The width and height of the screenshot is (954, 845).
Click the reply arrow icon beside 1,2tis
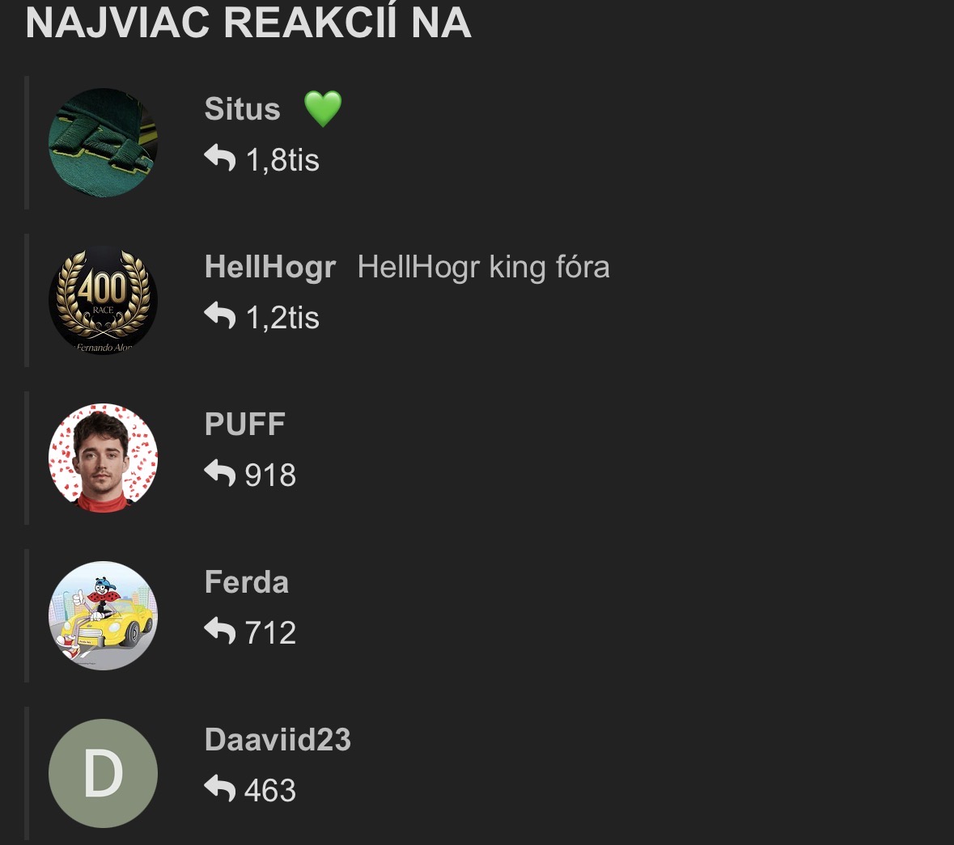219,315
